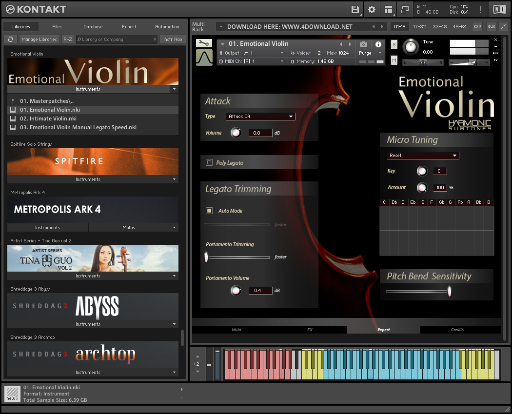Load 02. Intimate Violin.nki
The image size is (512, 414).
click(x=93, y=118)
